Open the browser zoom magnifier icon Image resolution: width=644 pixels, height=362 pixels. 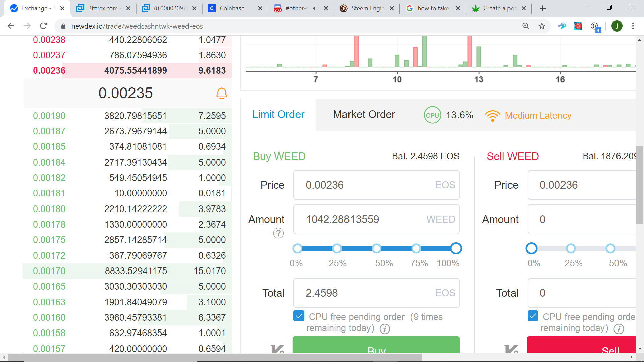tap(526, 26)
